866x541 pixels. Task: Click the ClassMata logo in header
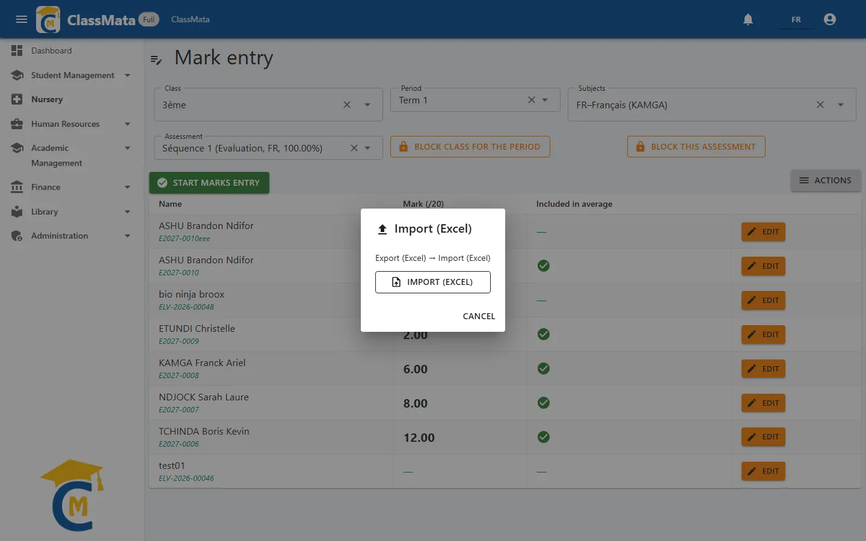[x=48, y=19]
